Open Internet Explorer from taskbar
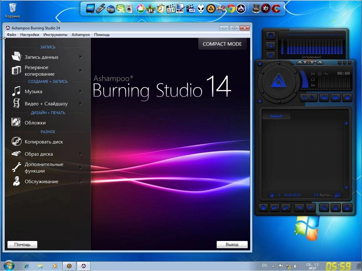The height and width of the screenshot is (271, 362). click(x=26, y=266)
